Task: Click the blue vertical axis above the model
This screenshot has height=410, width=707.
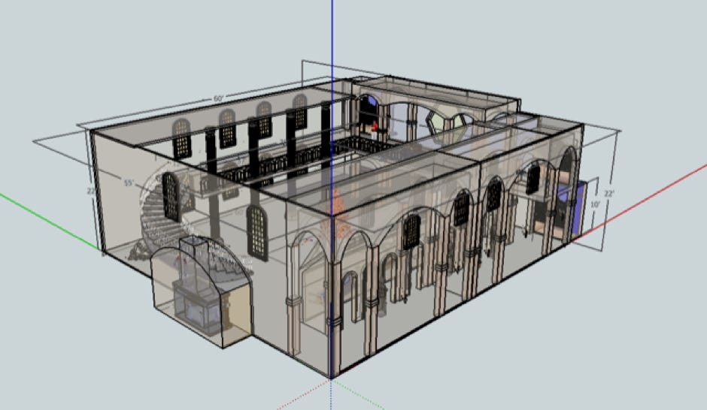Action: pos(332,38)
